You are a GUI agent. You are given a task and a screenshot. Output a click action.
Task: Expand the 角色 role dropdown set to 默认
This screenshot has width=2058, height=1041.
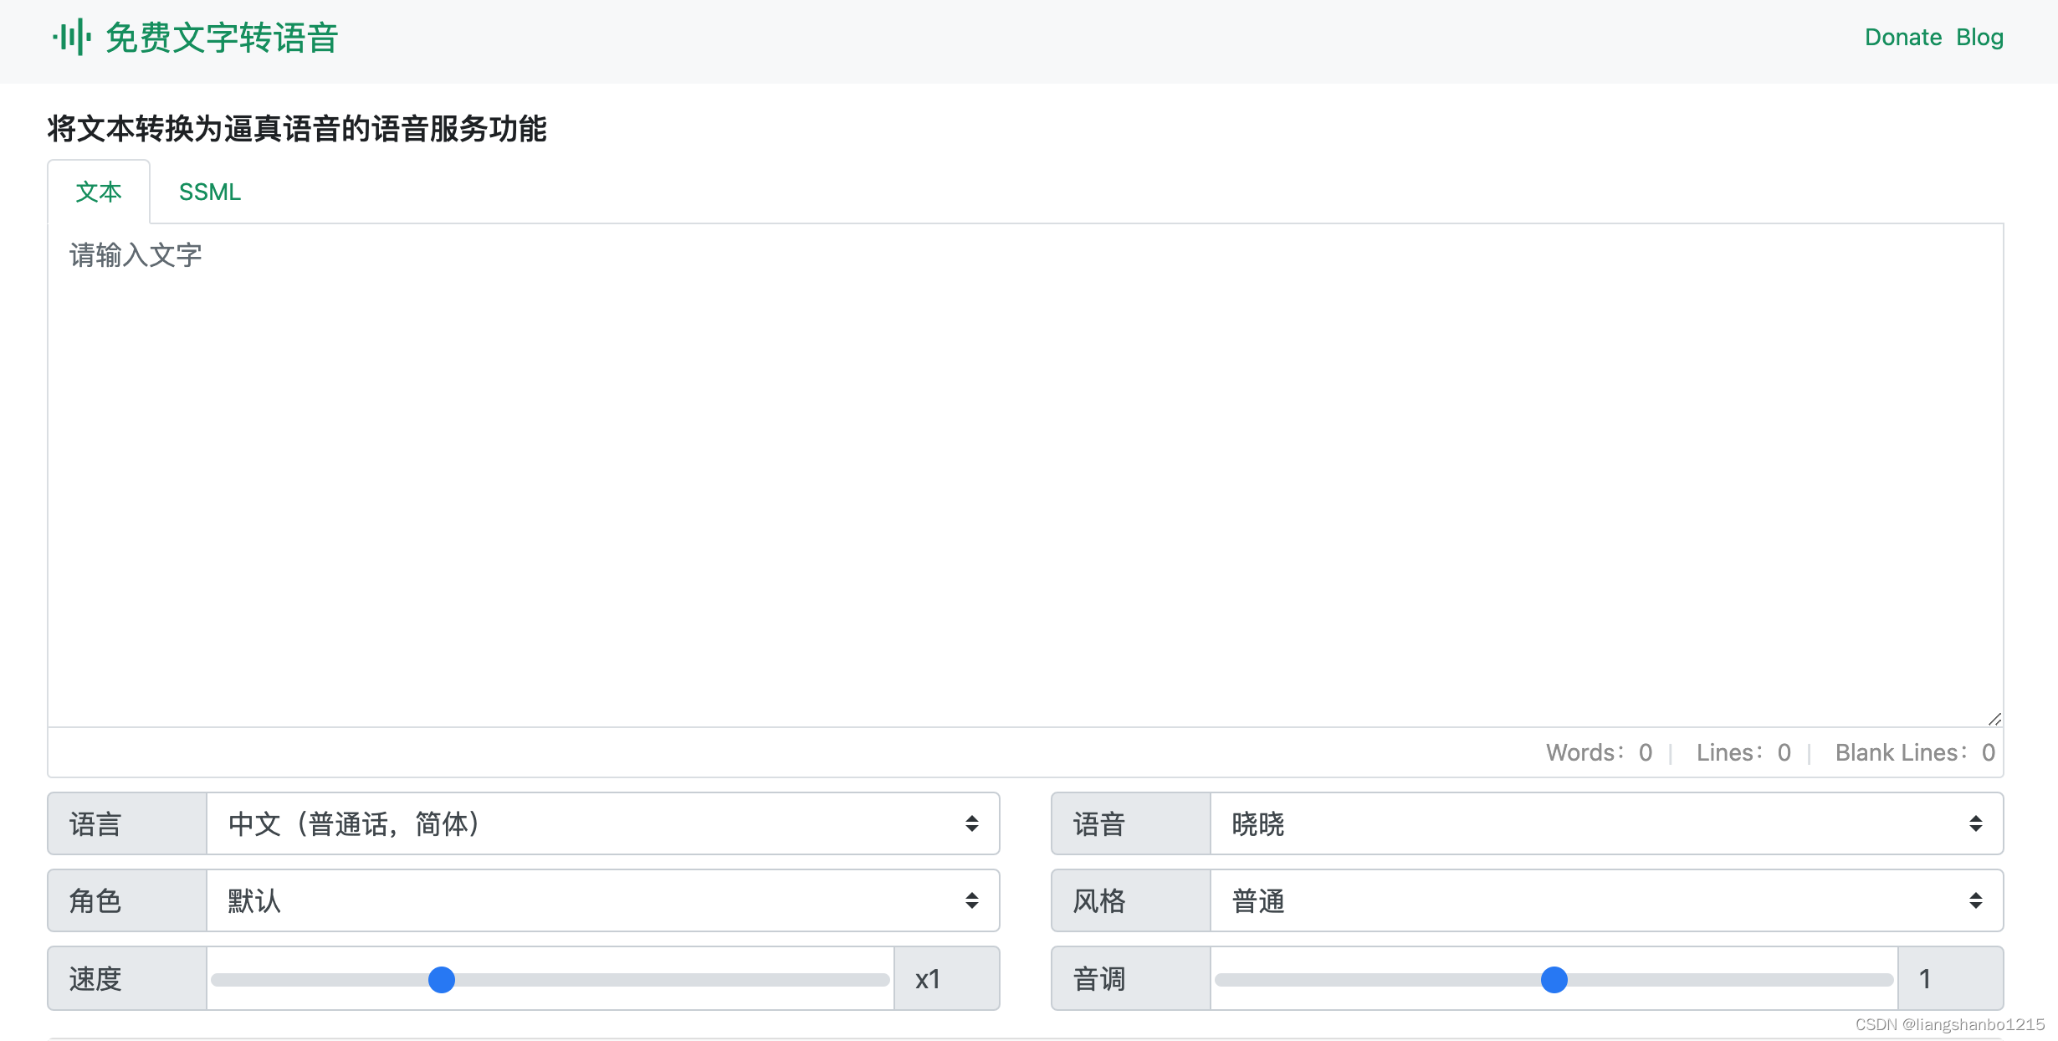[x=586, y=901]
